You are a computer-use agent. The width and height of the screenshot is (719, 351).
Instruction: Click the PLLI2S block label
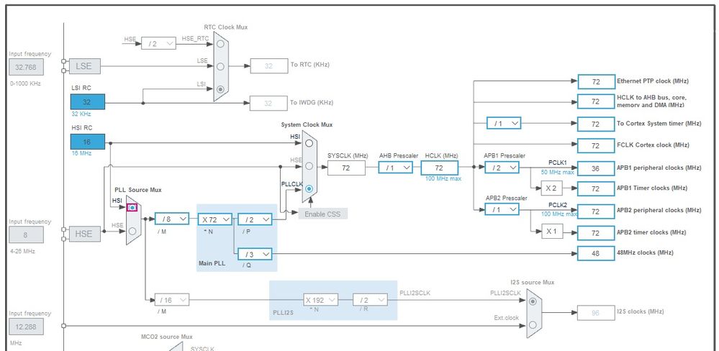click(282, 311)
